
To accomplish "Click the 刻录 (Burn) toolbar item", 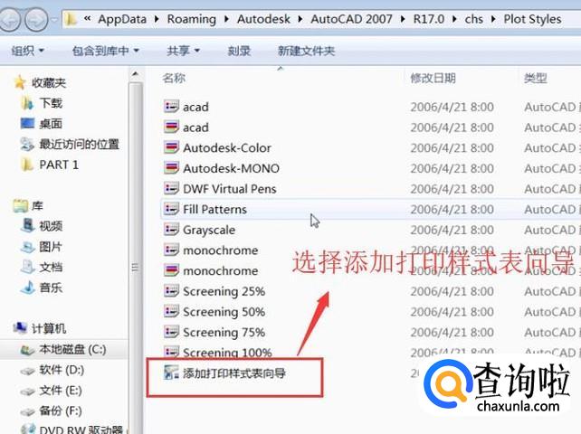I will pyautogui.click(x=239, y=51).
